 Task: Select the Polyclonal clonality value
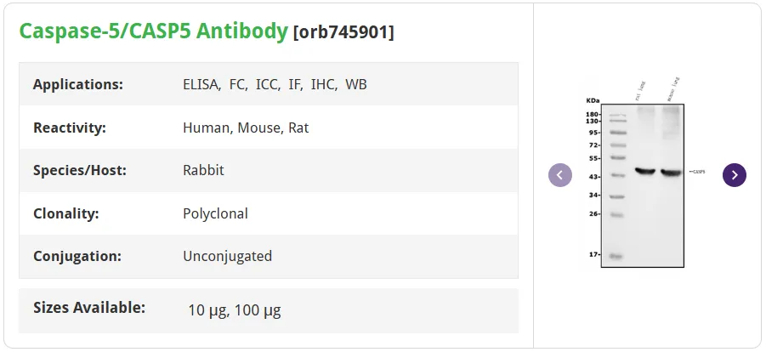pos(215,213)
